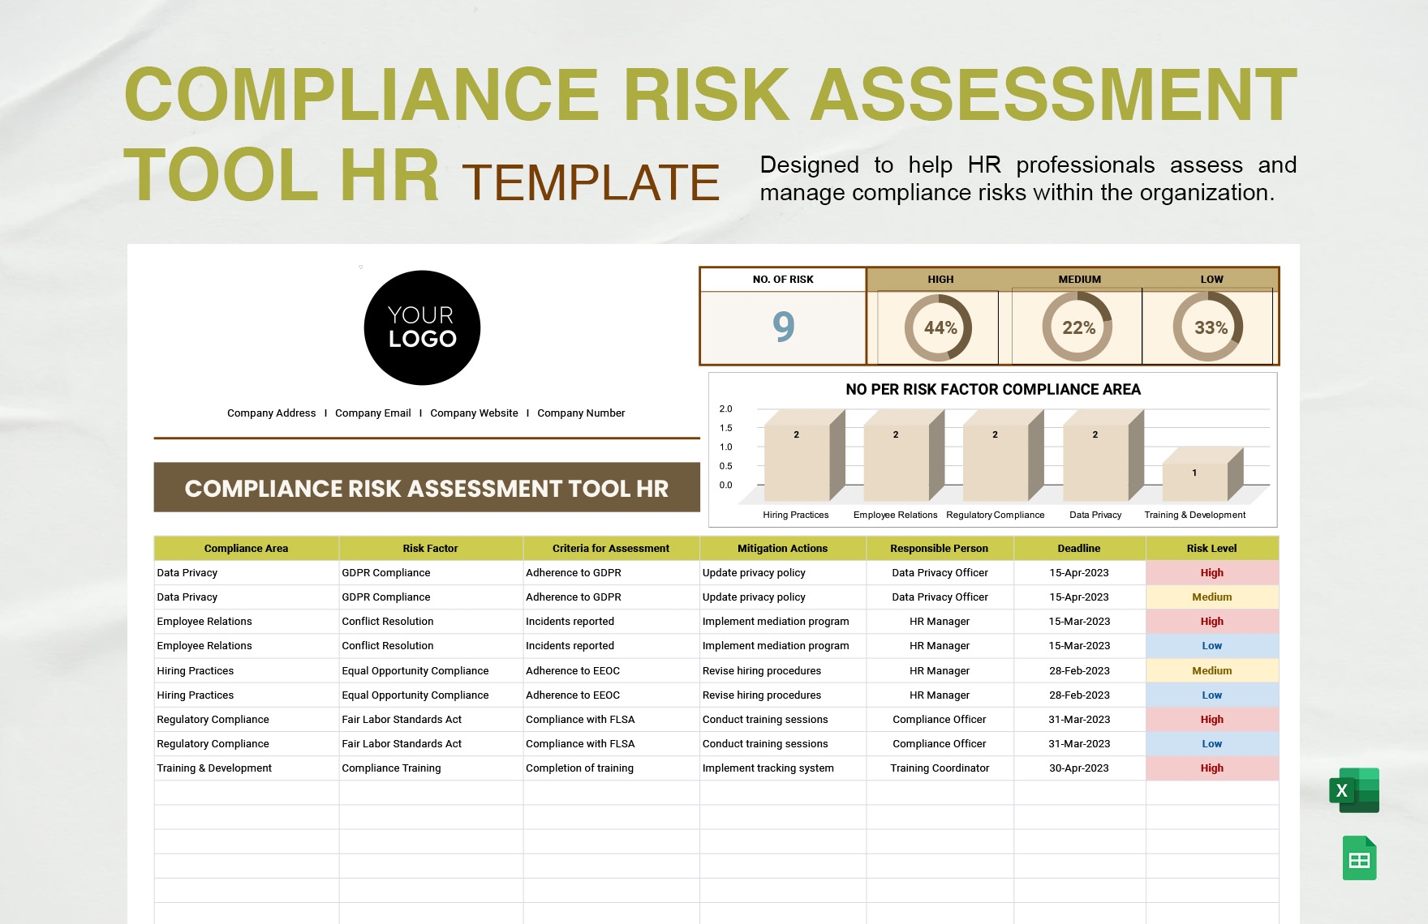Image resolution: width=1428 pixels, height=924 pixels.
Task: Click the Training & Development chart bar
Action: (x=1202, y=475)
